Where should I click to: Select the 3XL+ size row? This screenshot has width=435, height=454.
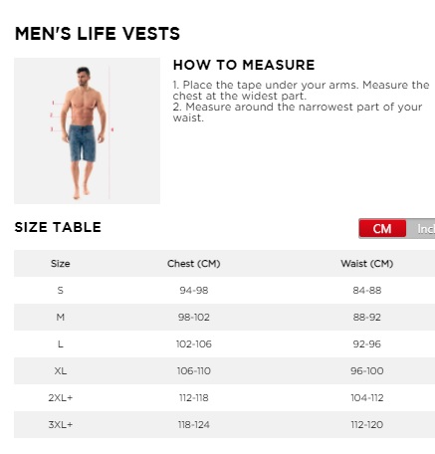click(224, 425)
